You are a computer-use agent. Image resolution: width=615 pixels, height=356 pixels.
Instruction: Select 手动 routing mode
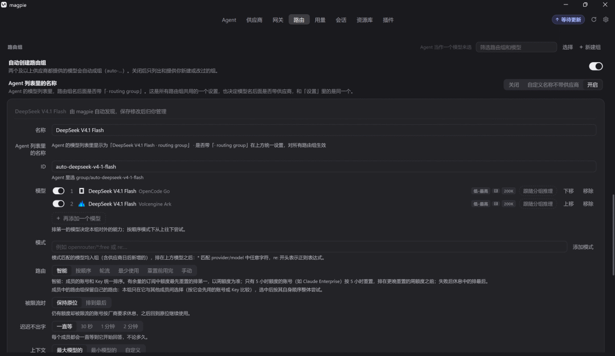[187, 271]
